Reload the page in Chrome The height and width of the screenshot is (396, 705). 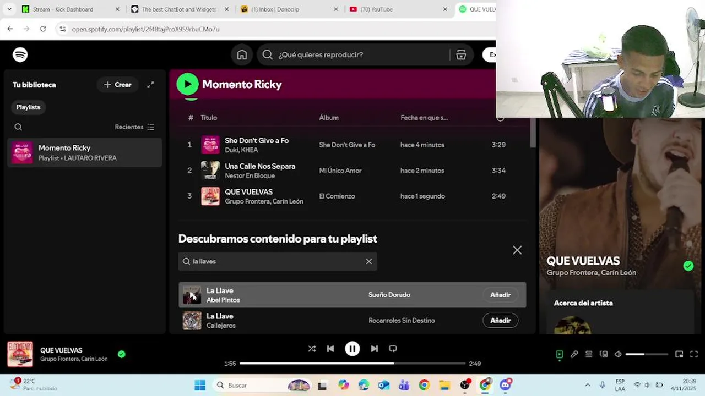(x=43, y=29)
